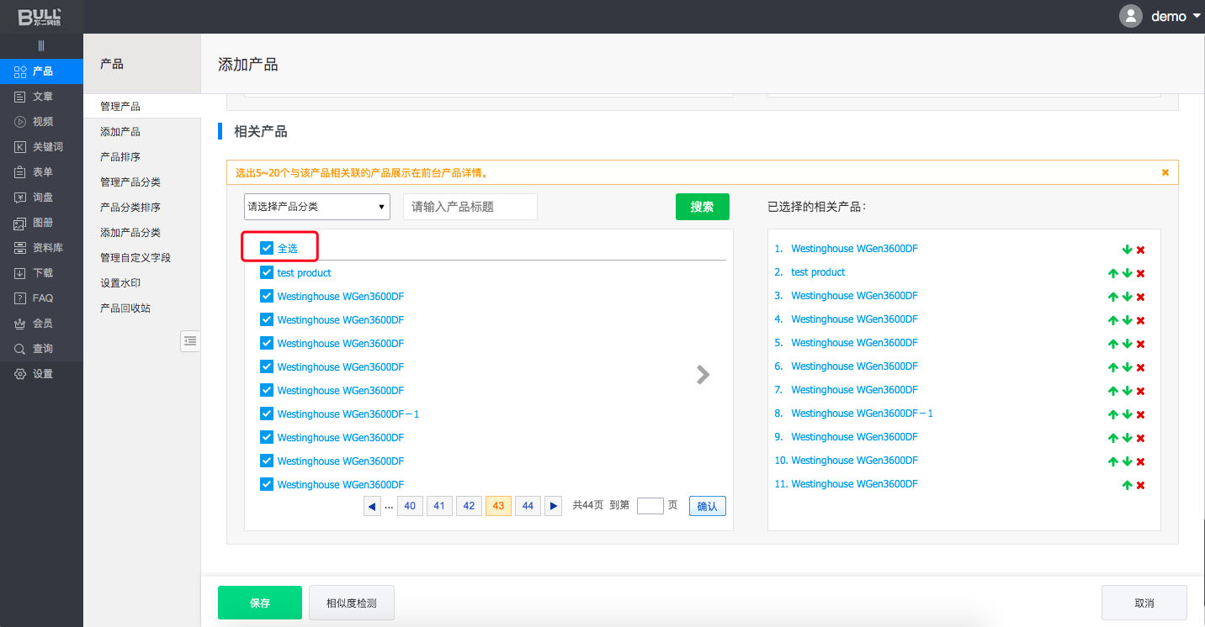Click the product title search input field
This screenshot has height=627, width=1205.
(470, 207)
